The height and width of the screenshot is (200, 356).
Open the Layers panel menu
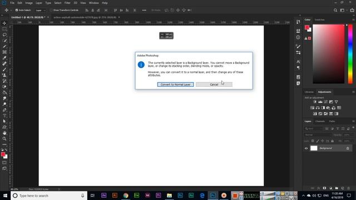pos(353,121)
